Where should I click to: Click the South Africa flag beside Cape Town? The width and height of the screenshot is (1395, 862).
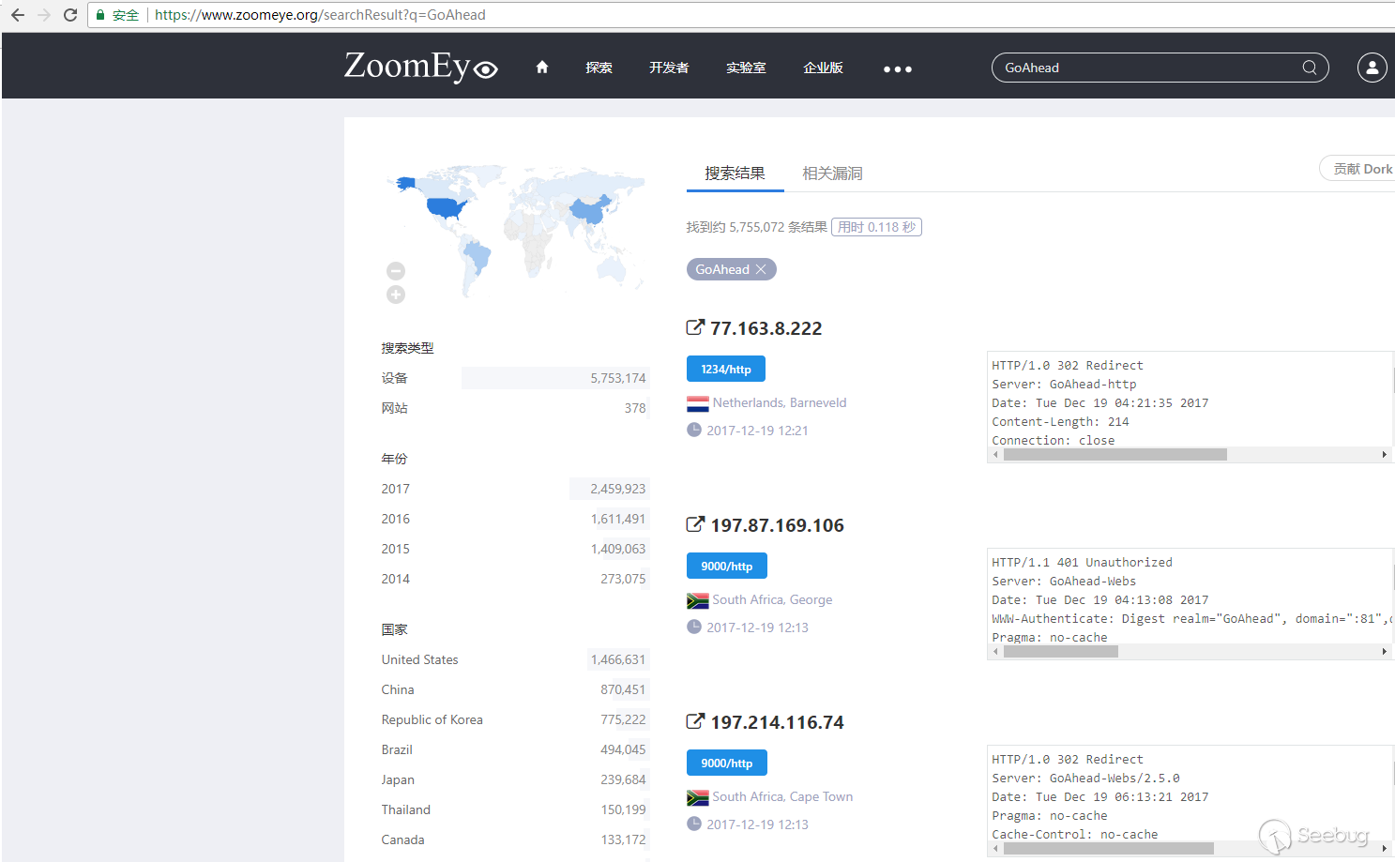coord(698,797)
